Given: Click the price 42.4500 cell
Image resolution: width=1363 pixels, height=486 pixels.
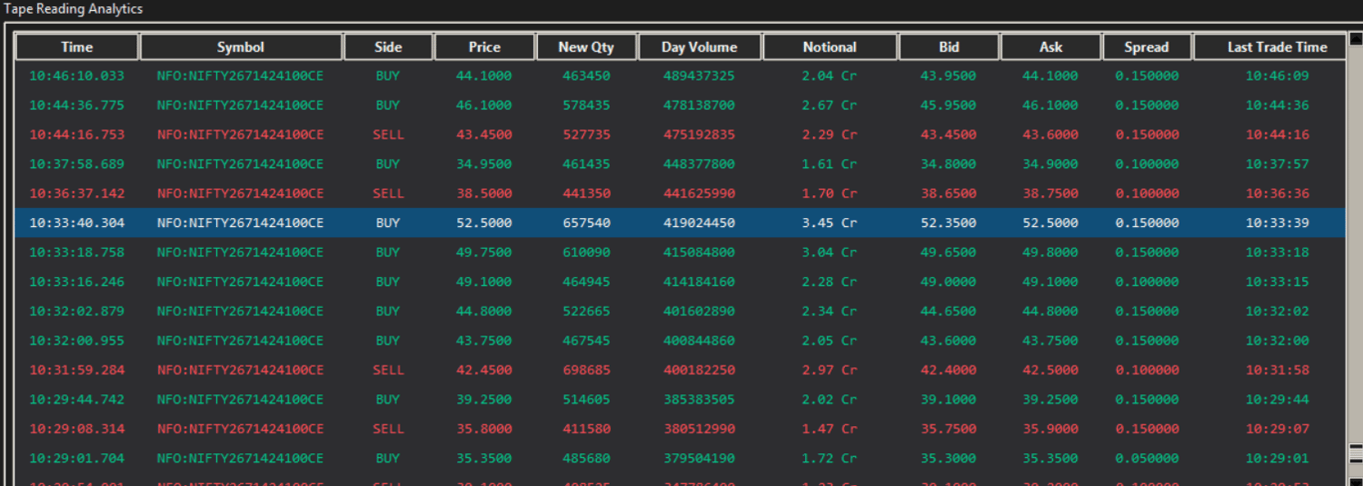Looking at the screenshot, I should tap(484, 370).
